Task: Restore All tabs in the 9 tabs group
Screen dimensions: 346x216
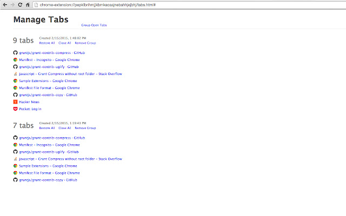Action: click(x=47, y=43)
